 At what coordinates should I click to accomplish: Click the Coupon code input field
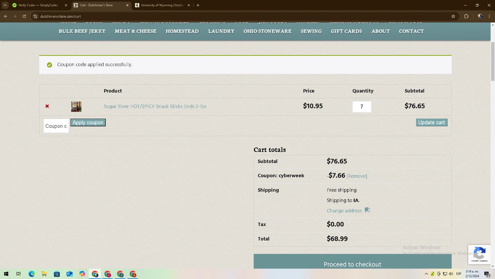point(56,126)
